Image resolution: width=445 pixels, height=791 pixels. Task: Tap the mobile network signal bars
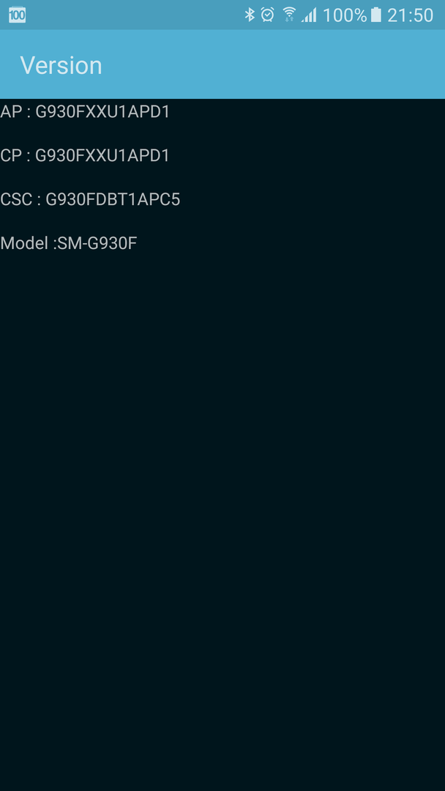(x=309, y=15)
